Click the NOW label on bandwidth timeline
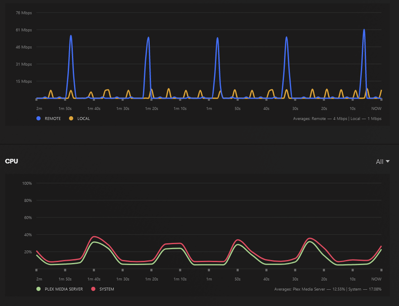Viewport: 399px width, 306px height. click(376, 109)
